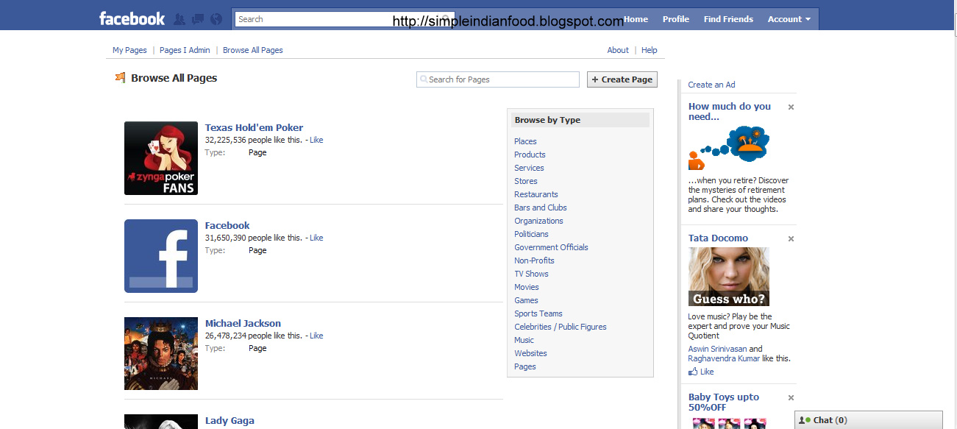The image size is (957, 429).
Task: Open the Tata Docomo ad title
Action: tap(718, 238)
